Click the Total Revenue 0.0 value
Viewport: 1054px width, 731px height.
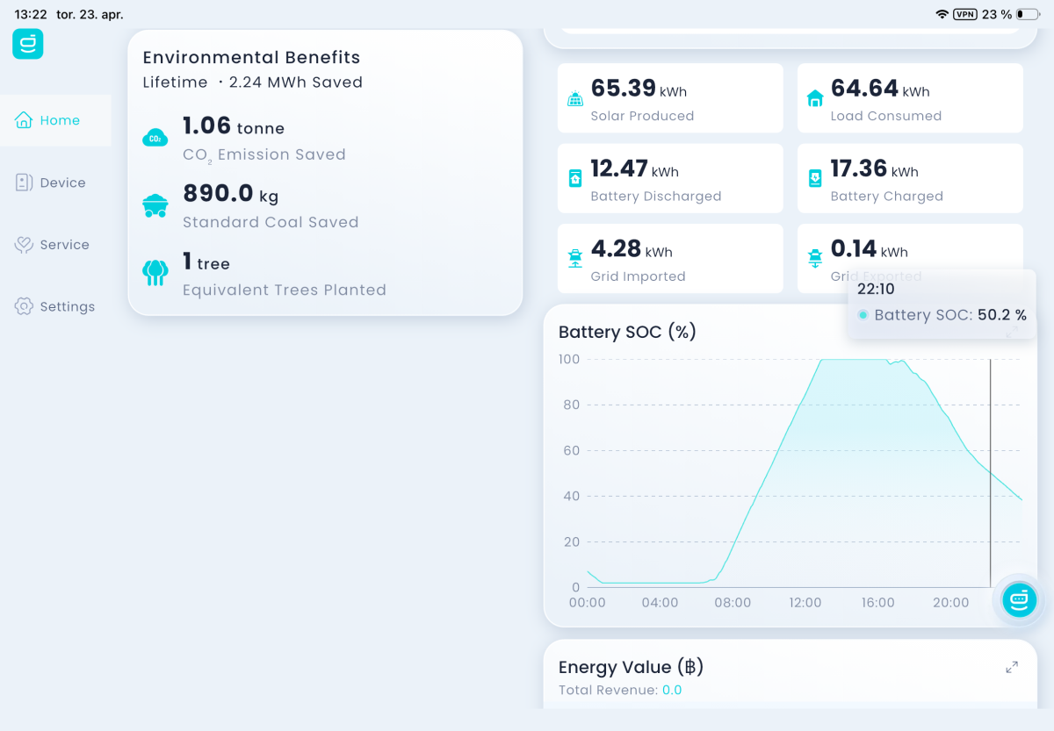click(x=672, y=691)
